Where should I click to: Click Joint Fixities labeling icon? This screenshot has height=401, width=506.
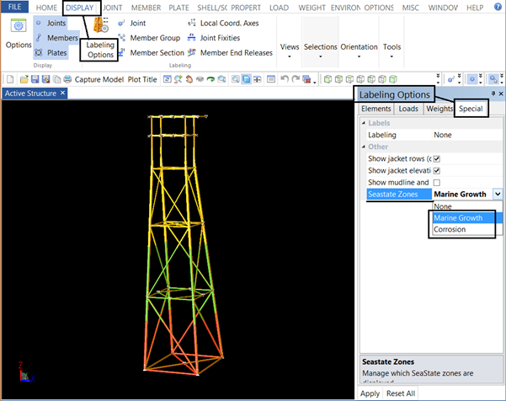coord(192,38)
